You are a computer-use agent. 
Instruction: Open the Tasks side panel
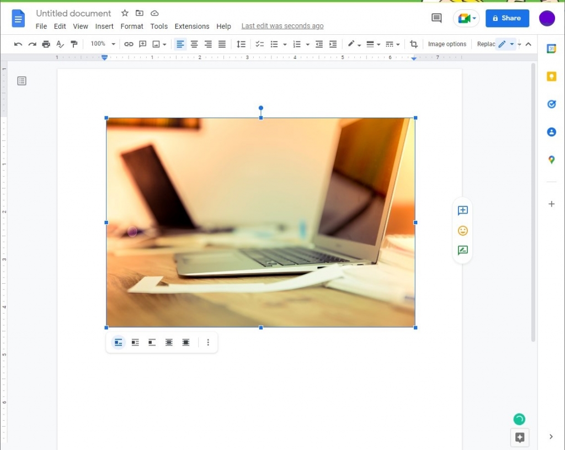pyautogui.click(x=551, y=104)
